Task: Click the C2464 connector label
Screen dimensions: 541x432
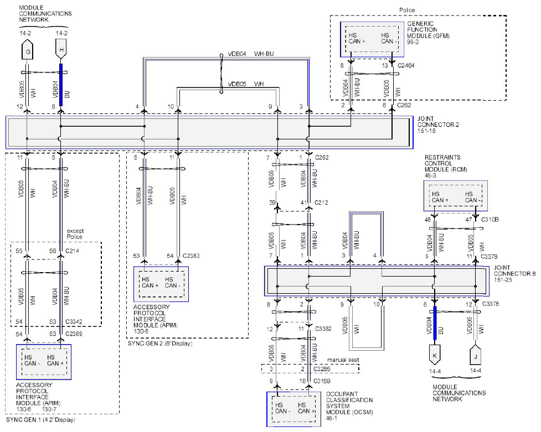Action: click(x=406, y=65)
